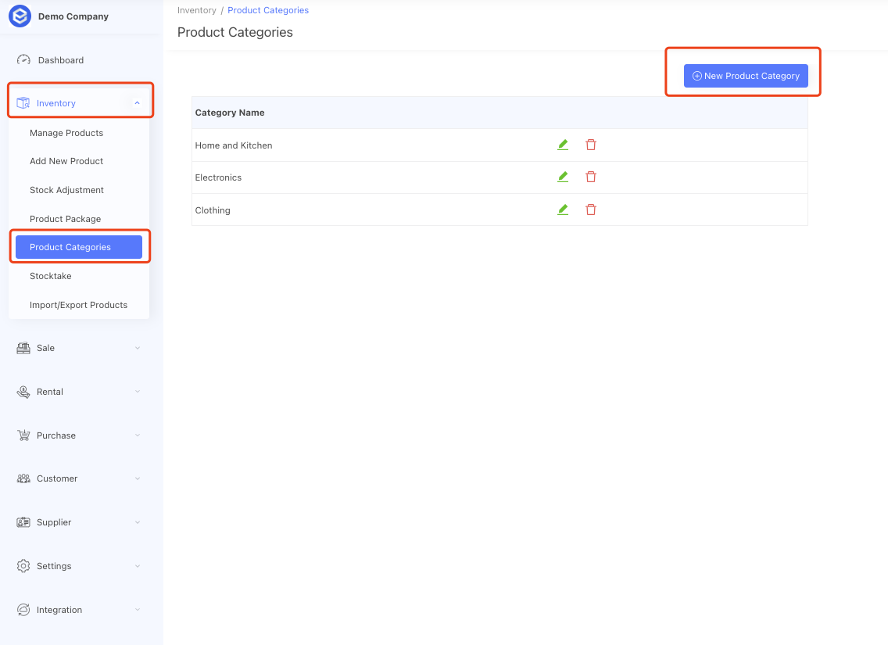Click the delete trash icon for Clothing
888x645 pixels.
coord(590,210)
